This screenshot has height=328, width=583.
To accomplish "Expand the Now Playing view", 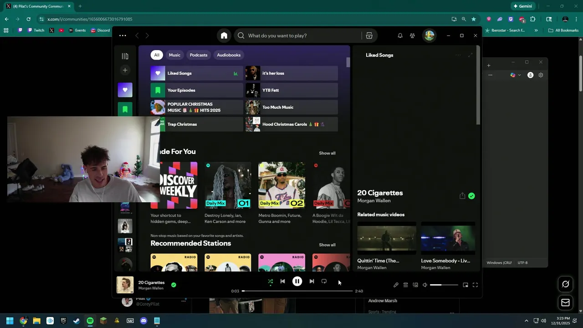I will [470, 55].
